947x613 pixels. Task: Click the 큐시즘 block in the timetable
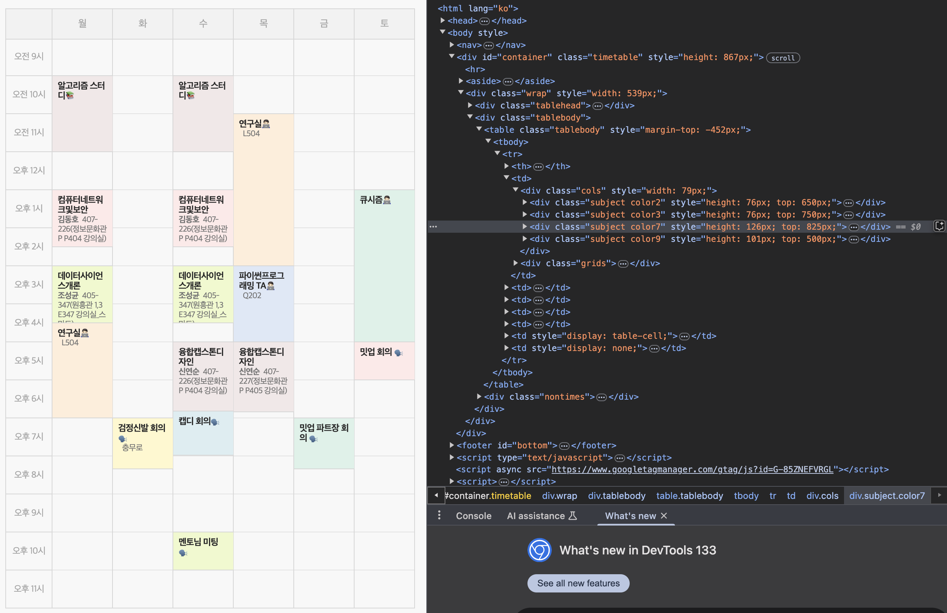(384, 265)
